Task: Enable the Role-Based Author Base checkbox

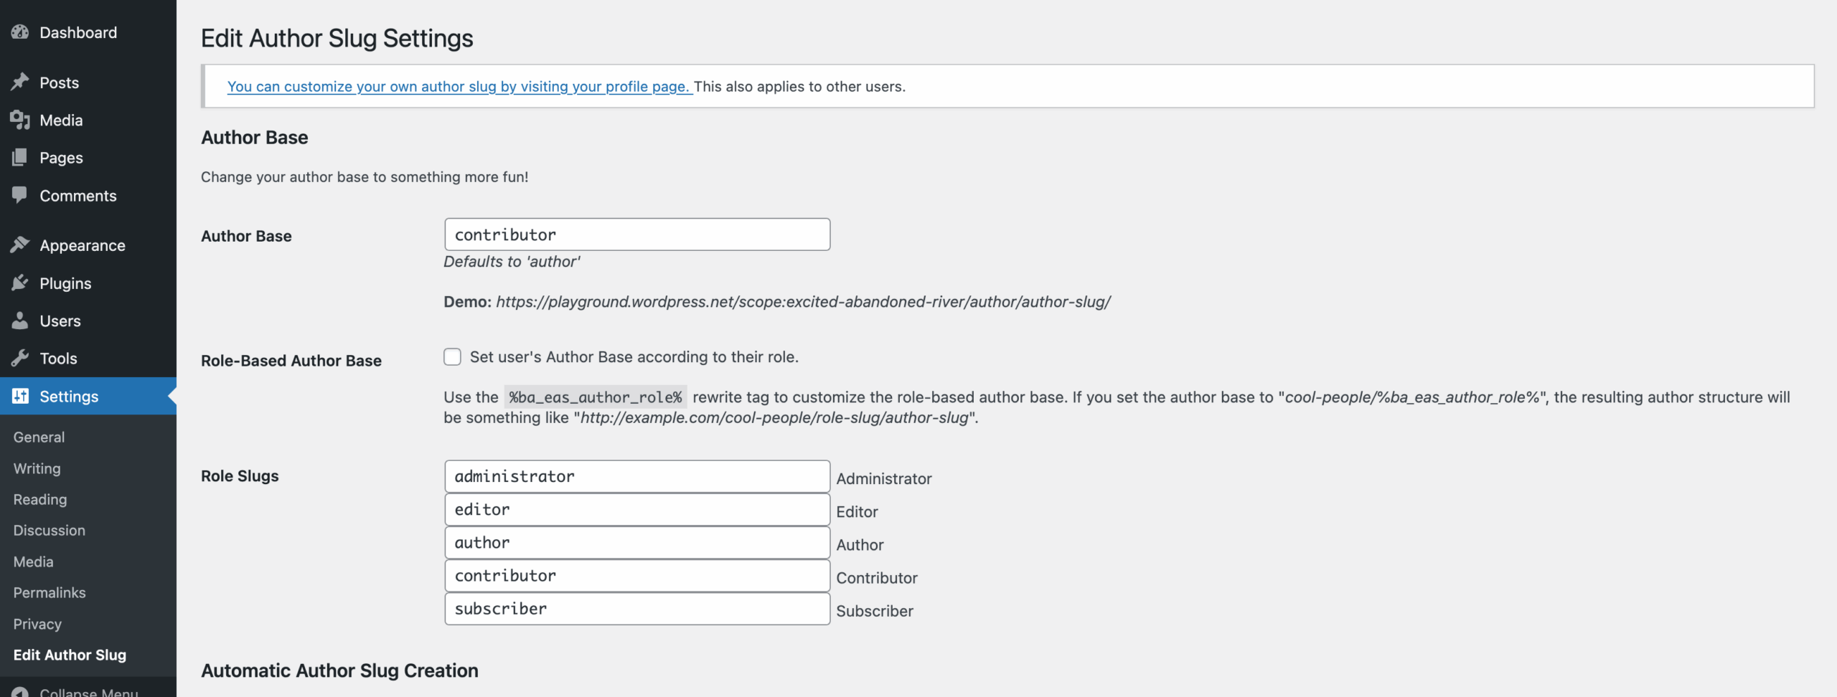Action: [452, 357]
